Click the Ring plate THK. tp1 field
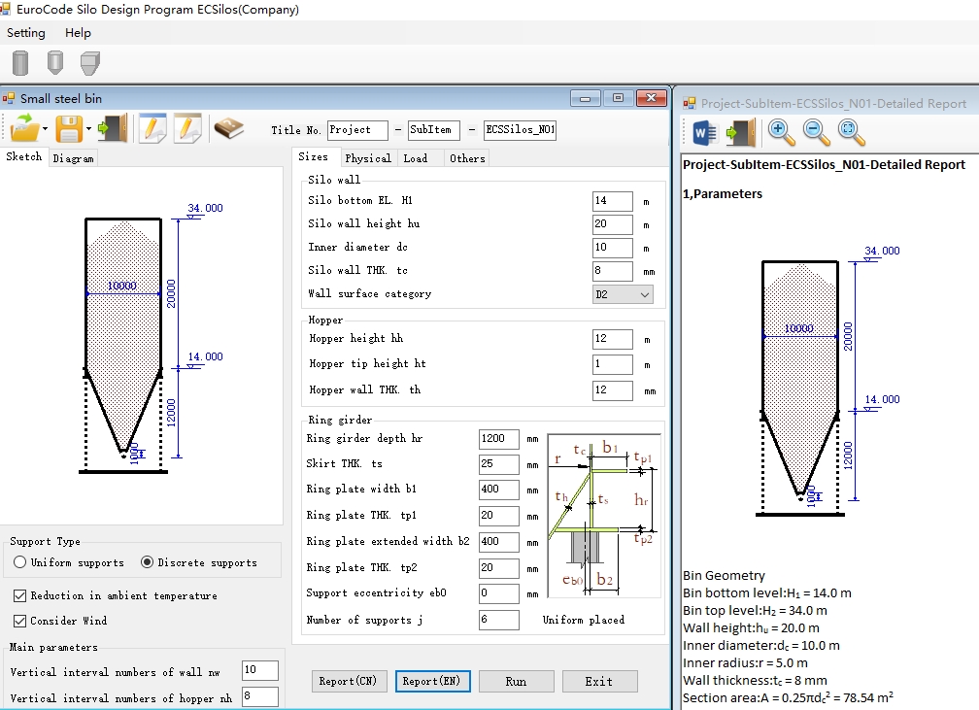The width and height of the screenshot is (979, 710). click(x=499, y=516)
